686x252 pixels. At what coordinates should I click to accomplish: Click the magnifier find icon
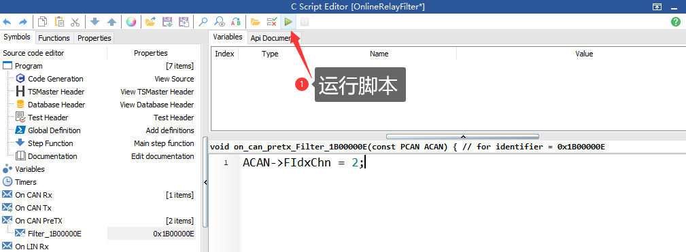click(x=203, y=22)
